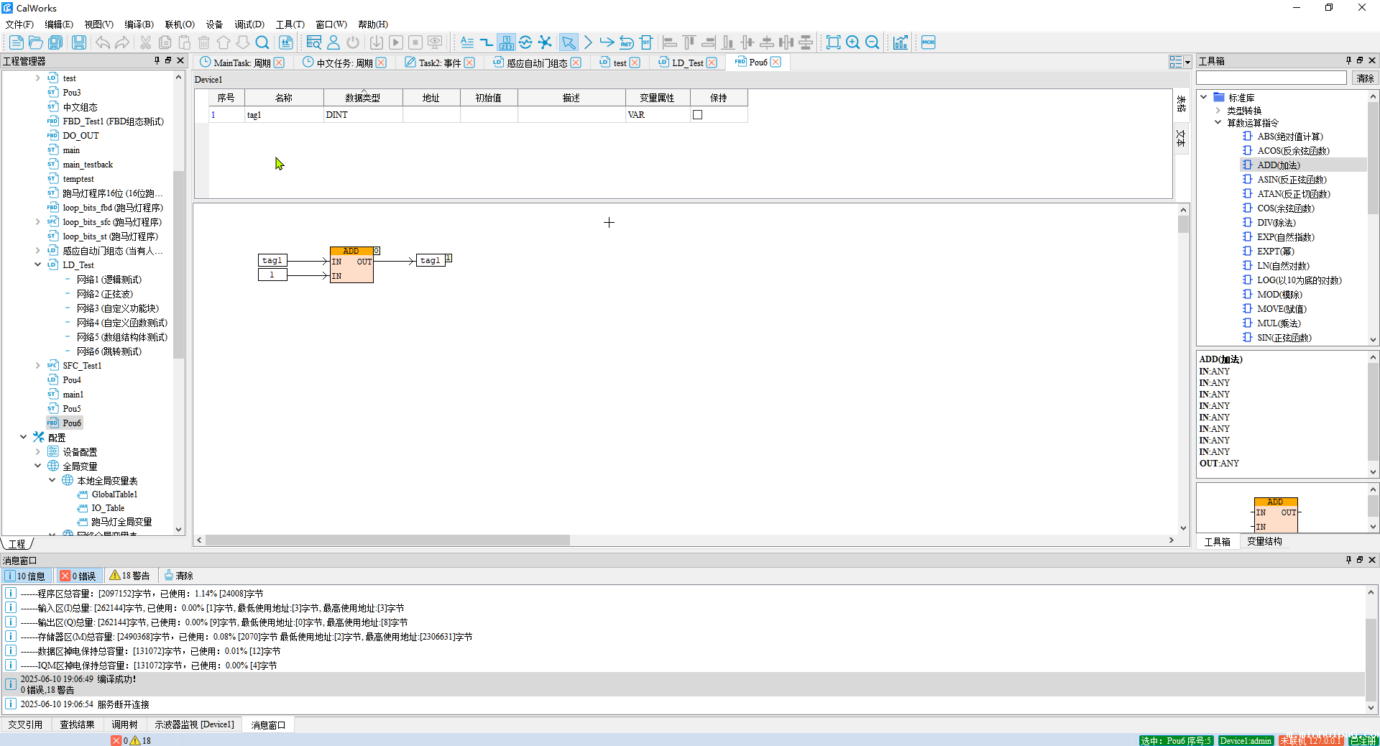Select the arrow pointer tool

568,42
